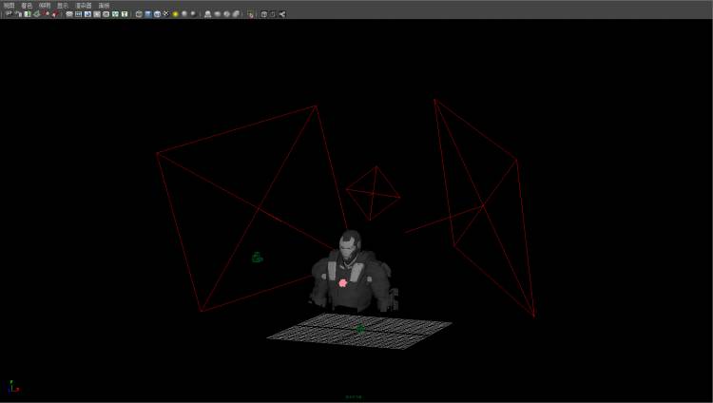Toggle the Film Gate icon
This screenshot has height=403, width=713.
coord(78,14)
